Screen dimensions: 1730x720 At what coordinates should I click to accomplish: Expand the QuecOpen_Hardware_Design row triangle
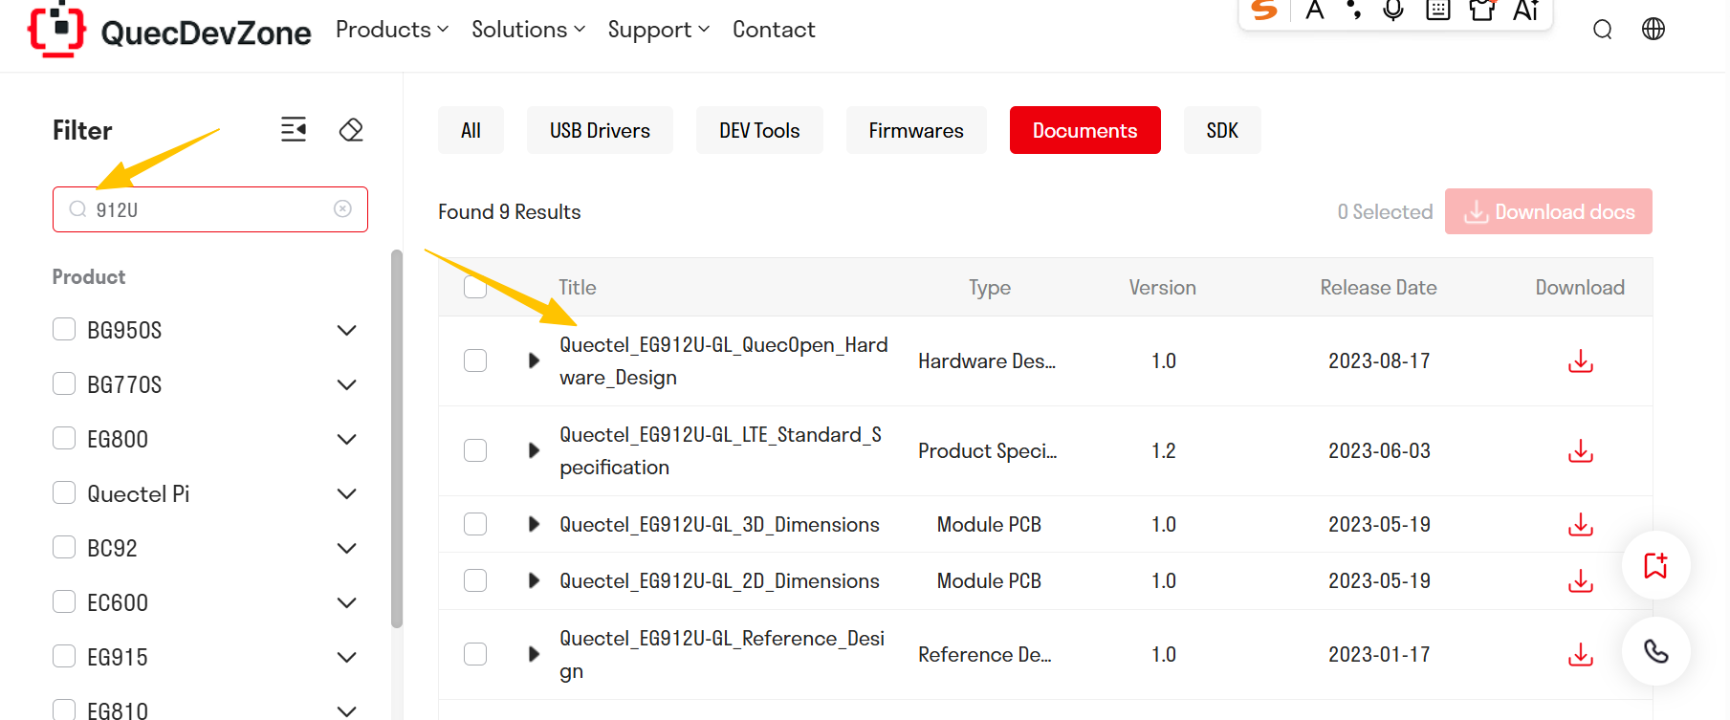[535, 360]
